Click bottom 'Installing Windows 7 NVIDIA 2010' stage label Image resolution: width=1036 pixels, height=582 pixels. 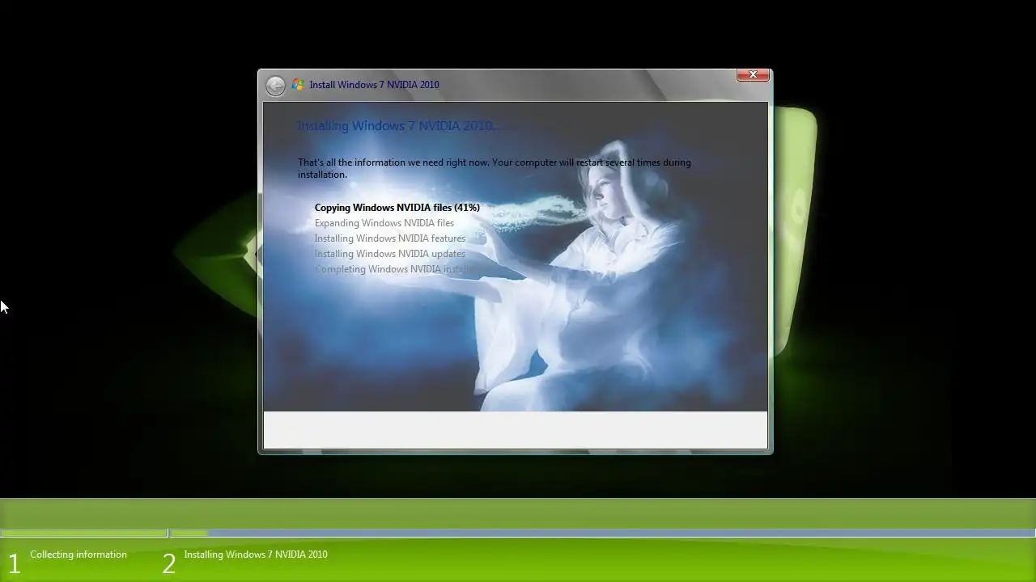coord(256,555)
